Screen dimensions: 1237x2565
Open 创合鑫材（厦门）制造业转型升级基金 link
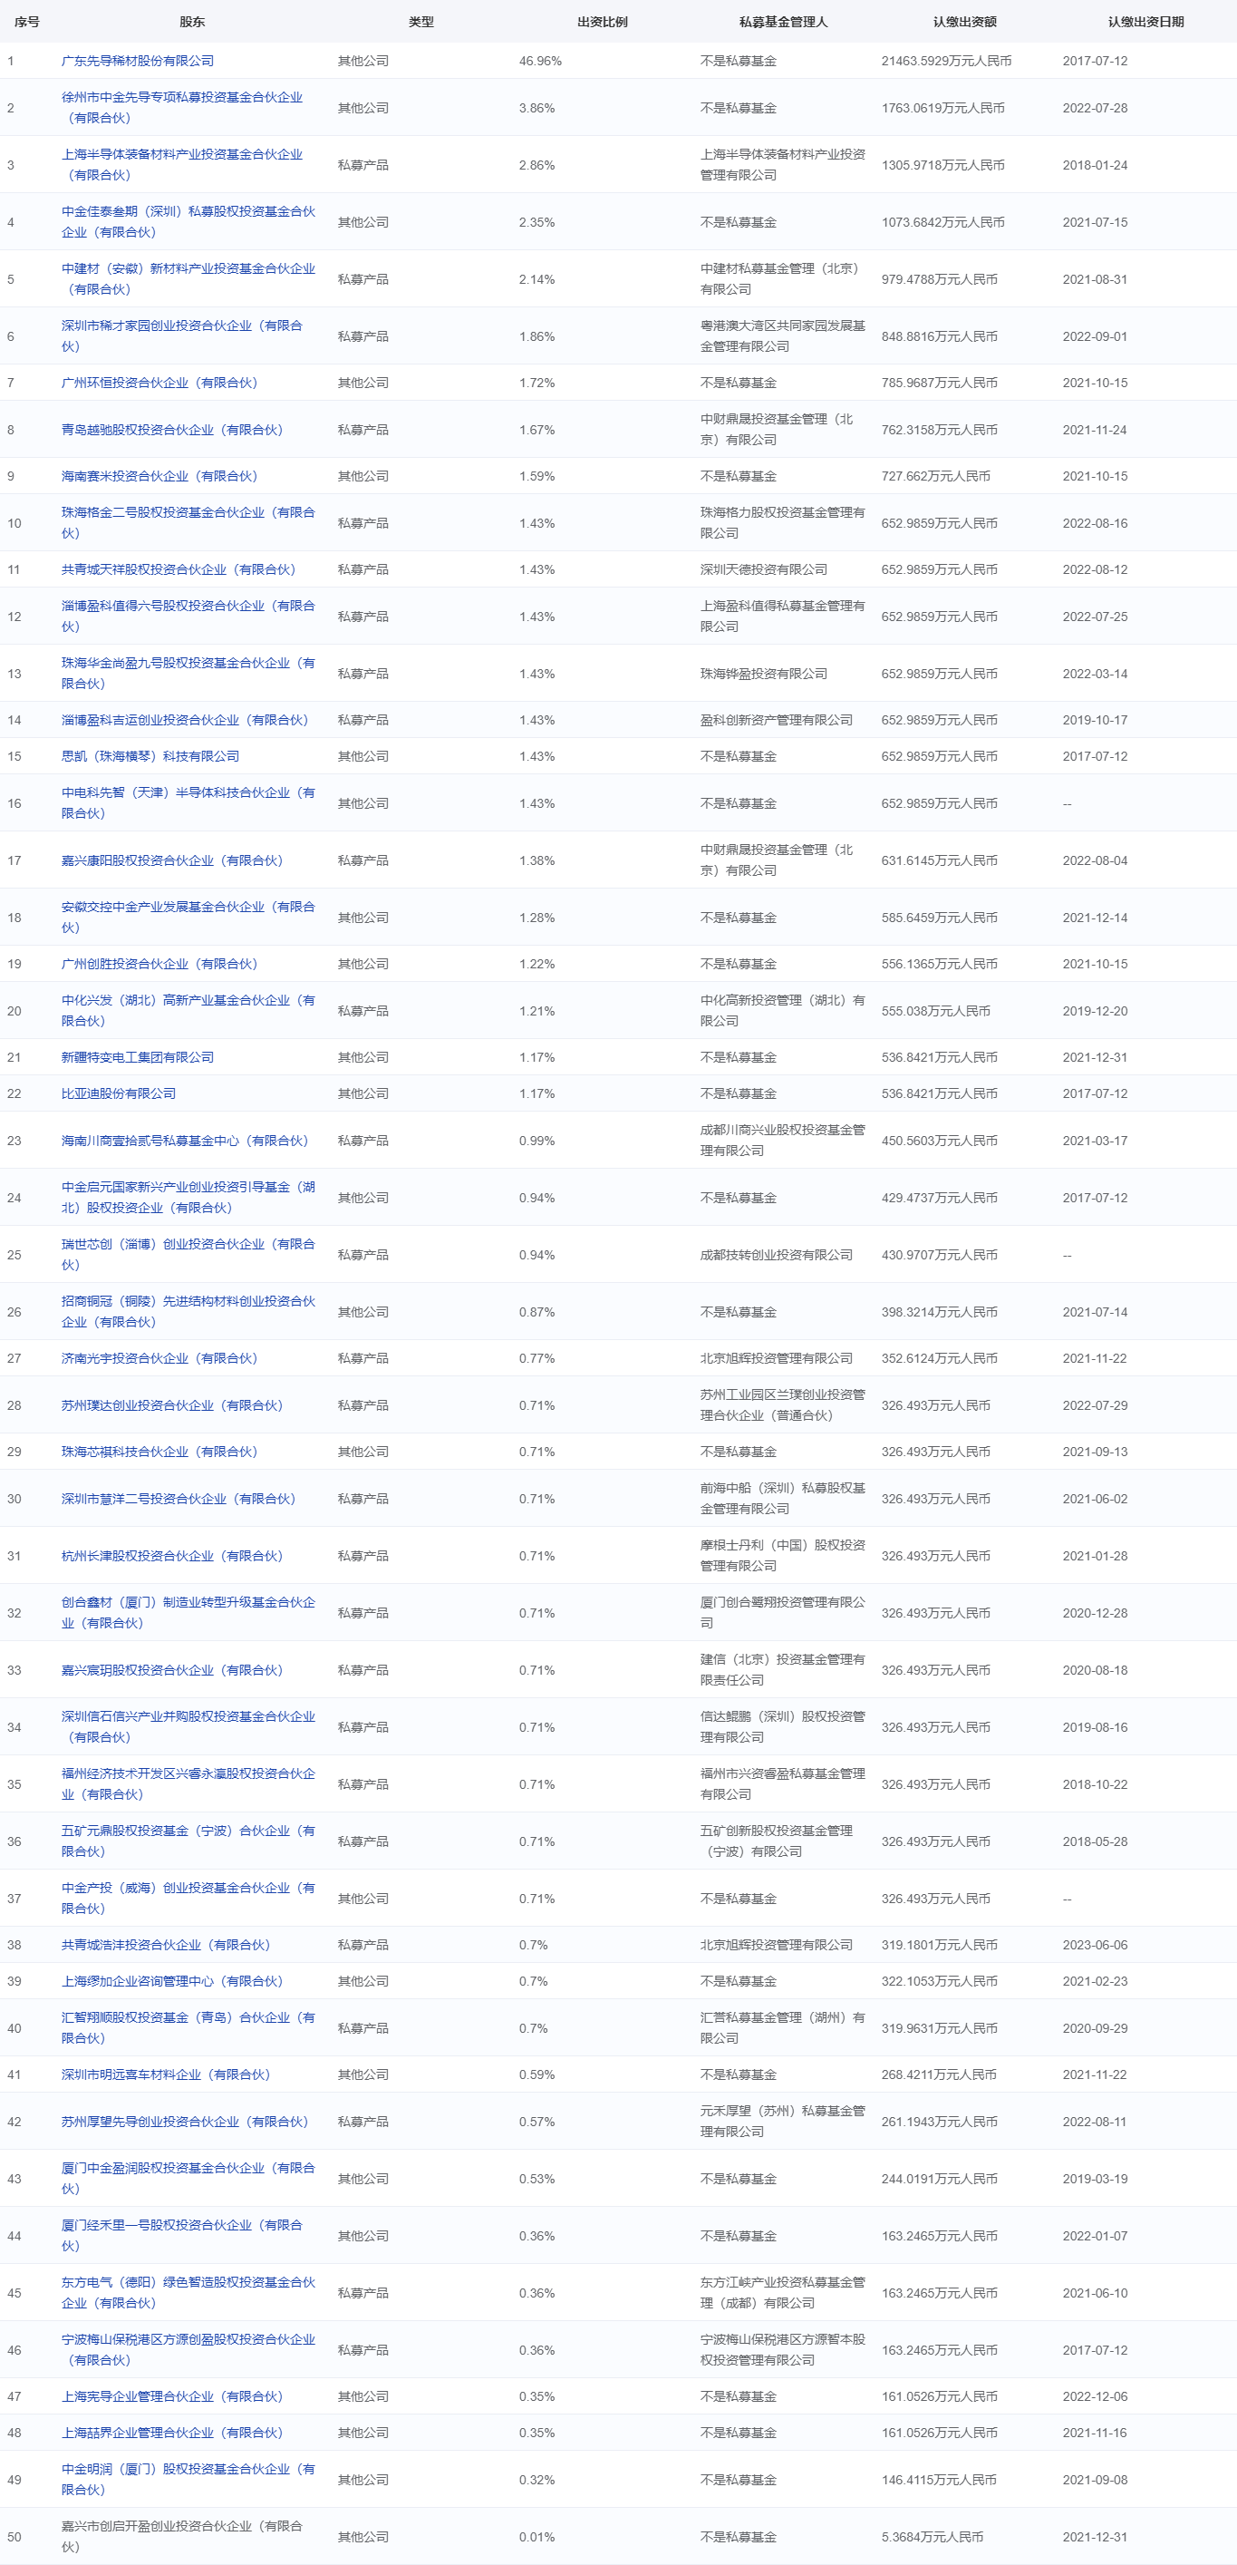coord(188,1613)
